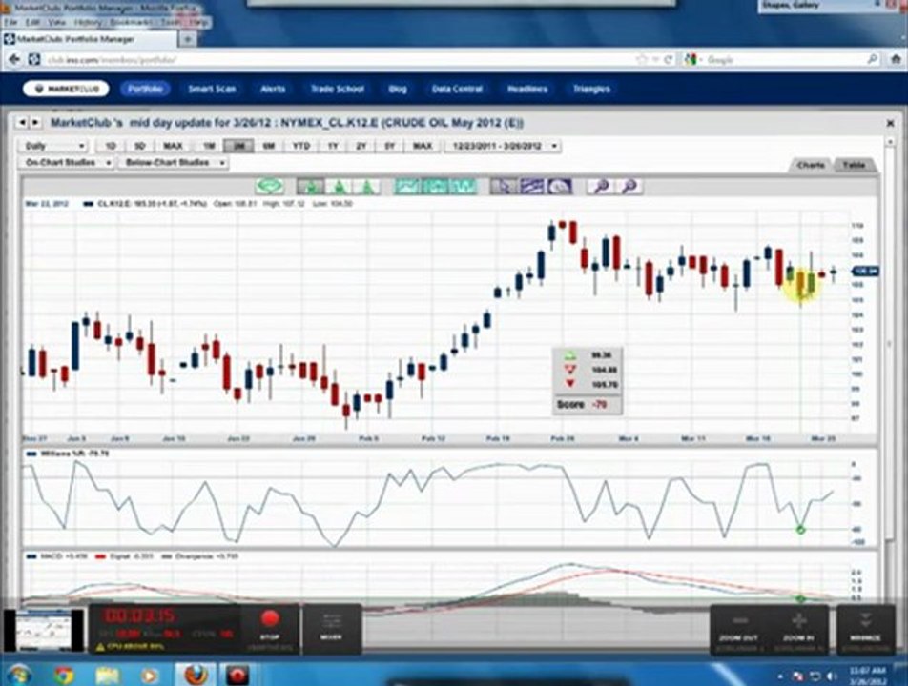
Task: Select the trend lines drawing tool icon
Action: click(x=531, y=186)
